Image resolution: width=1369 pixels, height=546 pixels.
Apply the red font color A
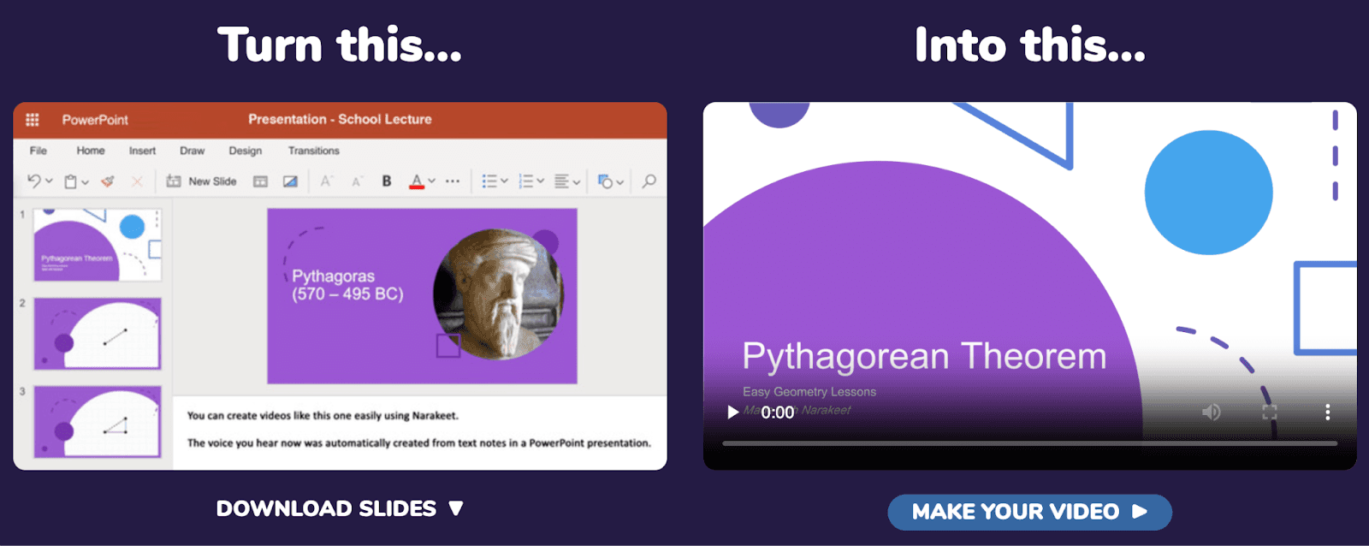417,181
